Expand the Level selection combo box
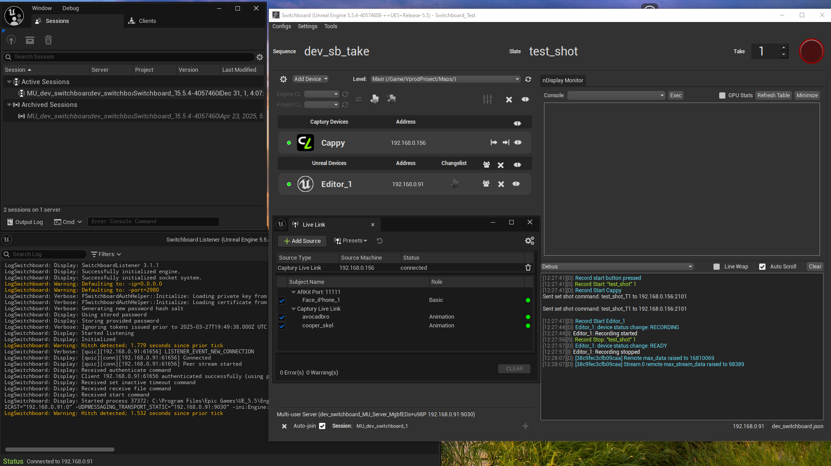This screenshot has width=831, height=466. tap(445, 79)
